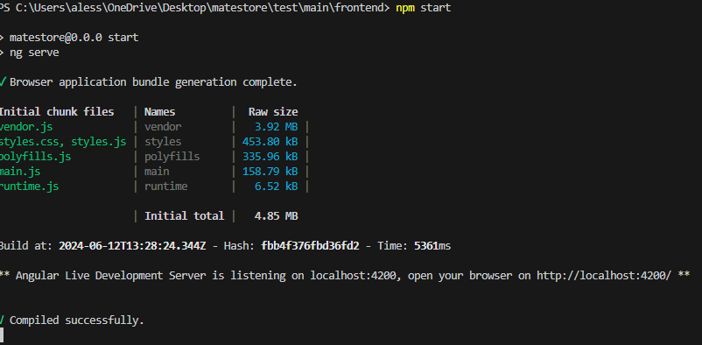
Task: Click the 'vendor' name cell
Action: pos(163,127)
